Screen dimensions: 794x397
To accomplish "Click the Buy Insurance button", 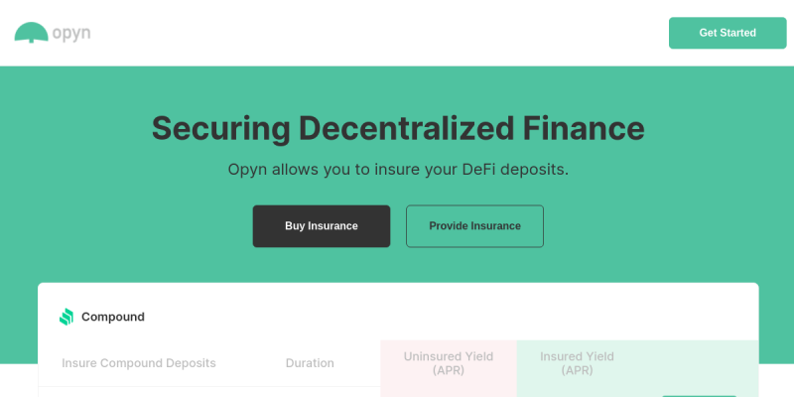I will (x=322, y=226).
